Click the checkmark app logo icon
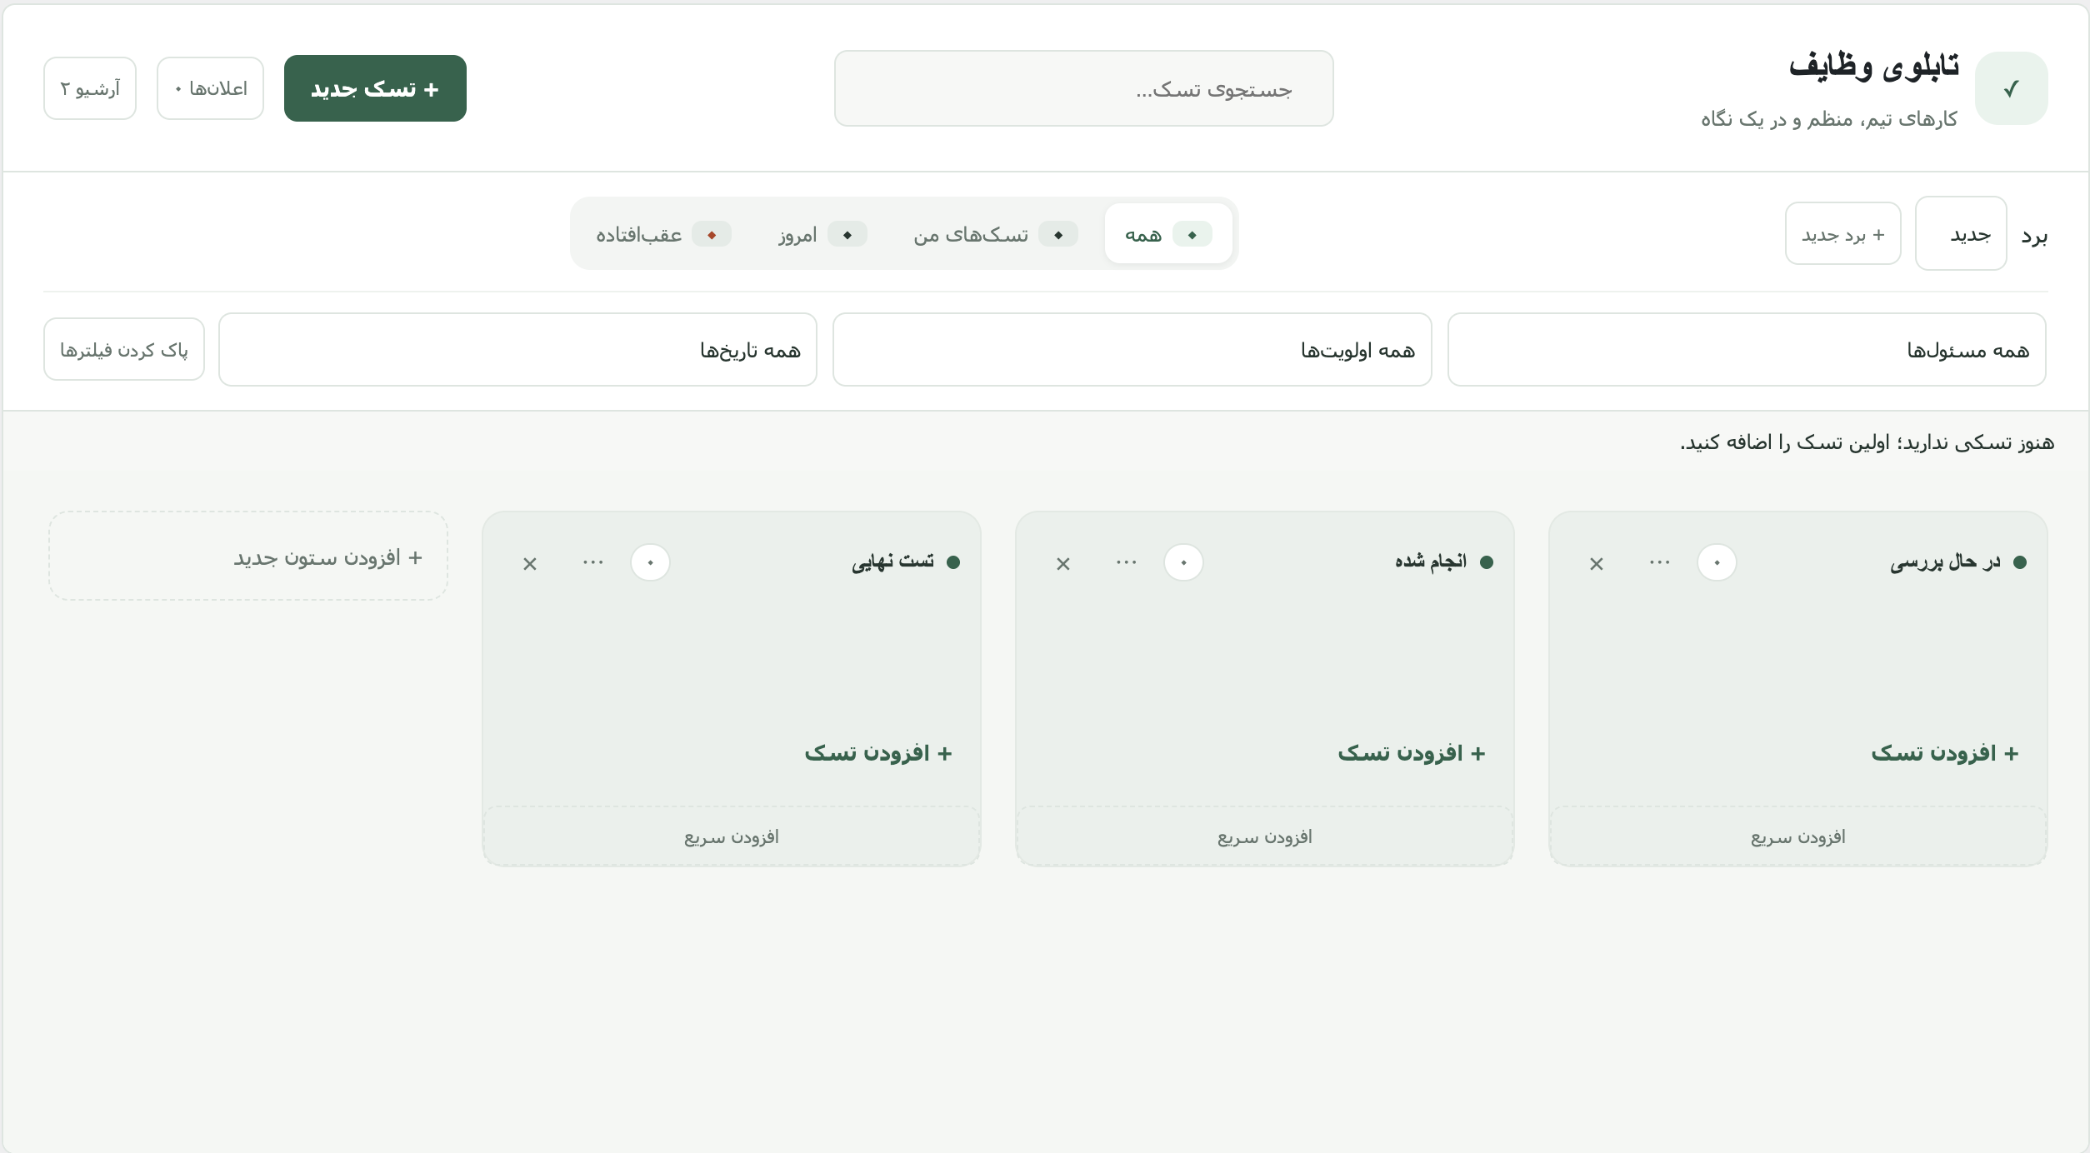Screen dimensions: 2090x1153 coord(2011,88)
